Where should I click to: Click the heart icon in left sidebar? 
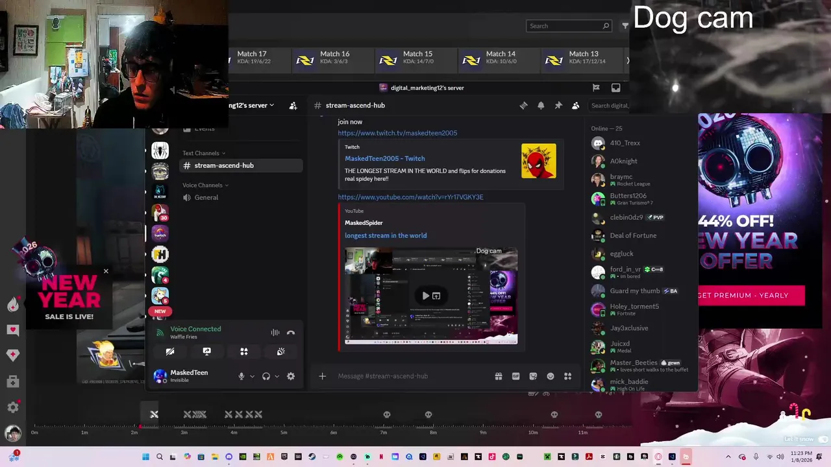[x=13, y=330]
